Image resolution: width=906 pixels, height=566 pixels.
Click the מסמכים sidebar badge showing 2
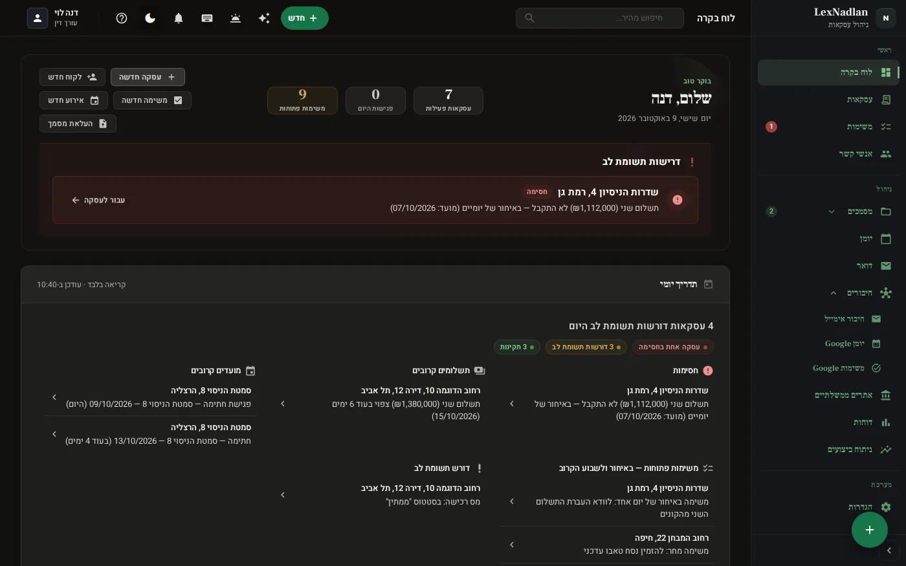pos(771,212)
